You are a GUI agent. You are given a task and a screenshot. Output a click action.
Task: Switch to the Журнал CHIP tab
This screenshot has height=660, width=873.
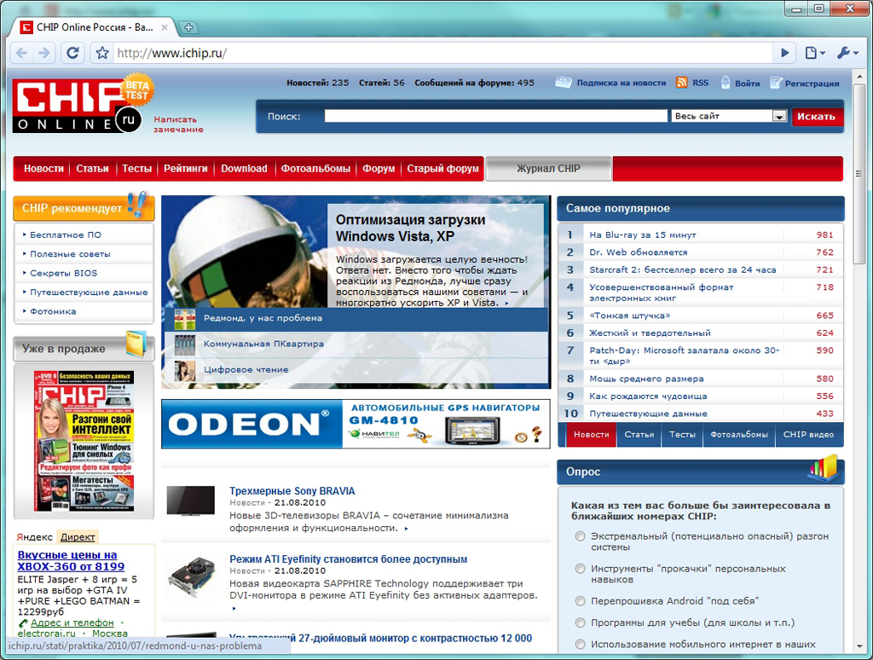coord(548,169)
